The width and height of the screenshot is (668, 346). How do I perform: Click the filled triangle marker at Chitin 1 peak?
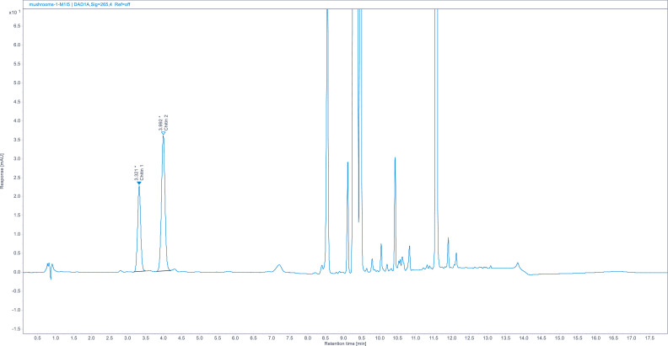pos(139,183)
